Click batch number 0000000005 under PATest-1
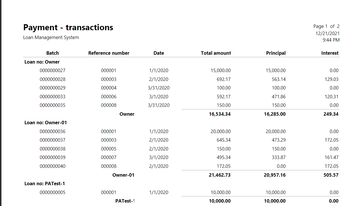Screen dimensions: 364x206 tap(53, 192)
